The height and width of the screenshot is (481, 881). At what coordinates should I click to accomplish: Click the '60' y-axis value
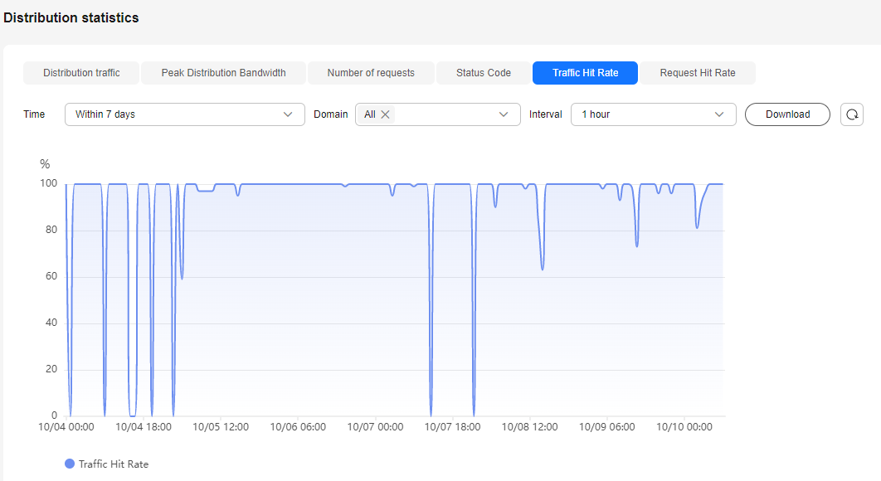coord(51,276)
